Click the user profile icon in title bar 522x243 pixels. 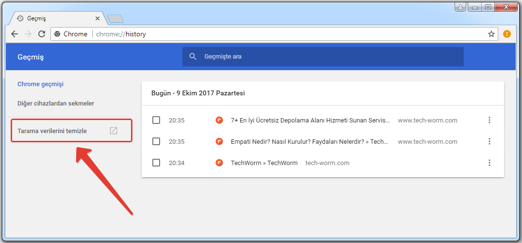click(x=460, y=7)
